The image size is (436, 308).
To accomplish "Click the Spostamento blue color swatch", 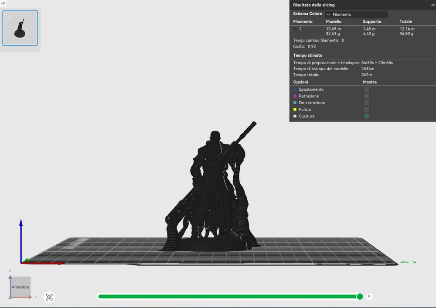I will click(295, 89).
